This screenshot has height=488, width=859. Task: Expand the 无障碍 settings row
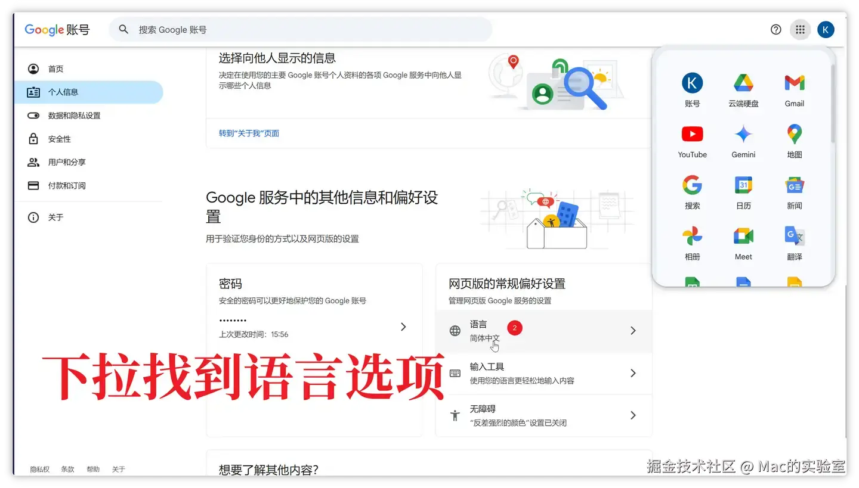pos(543,416)
